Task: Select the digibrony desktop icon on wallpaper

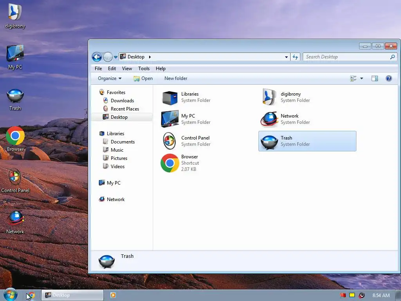Action: (15, 16)
